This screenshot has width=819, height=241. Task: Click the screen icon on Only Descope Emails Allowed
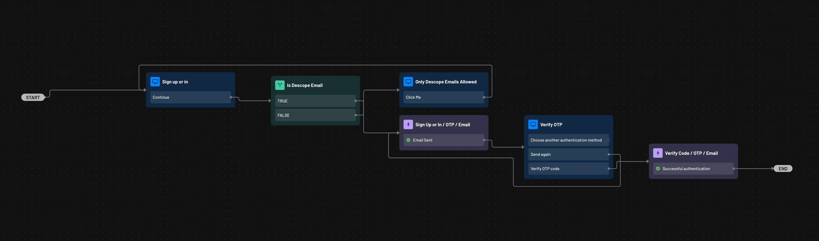408,81
